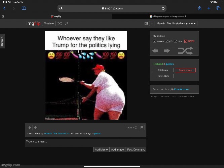Open the mail notifications envelope icon
Image resolution: width=224 pixels, height=168 pixels.
click(146, 24)
